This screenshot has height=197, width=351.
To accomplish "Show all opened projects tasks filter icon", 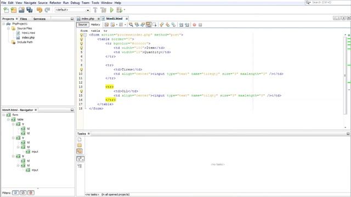I will [80, 151].
